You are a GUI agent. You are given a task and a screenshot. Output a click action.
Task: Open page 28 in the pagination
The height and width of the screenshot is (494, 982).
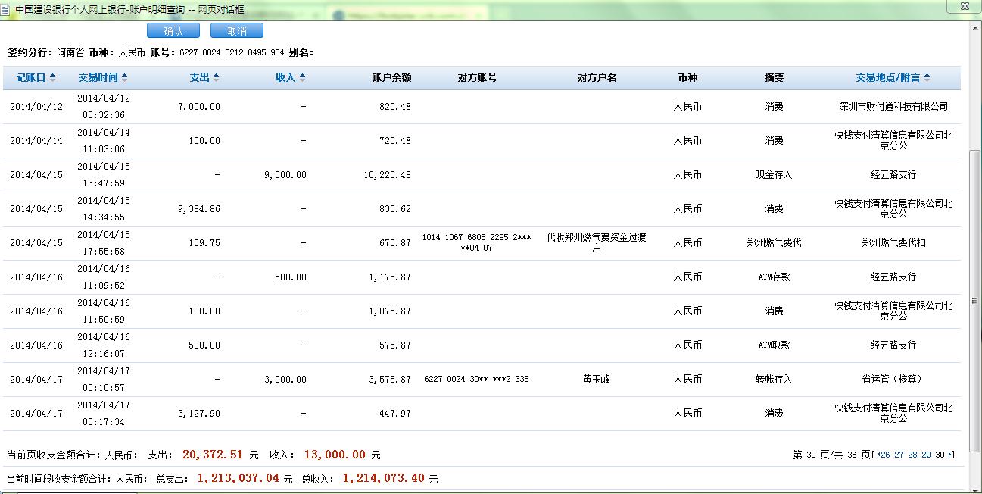point(912,455)
